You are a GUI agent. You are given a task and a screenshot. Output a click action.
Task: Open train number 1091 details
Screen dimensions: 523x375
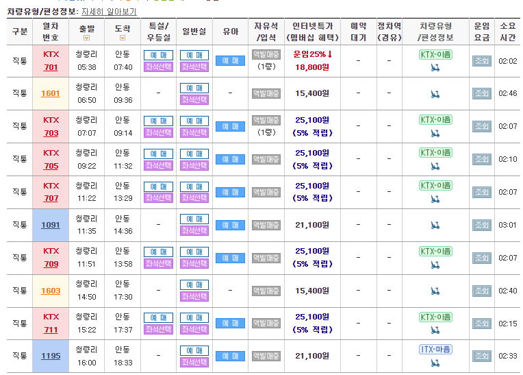click(x=51, y=225)
